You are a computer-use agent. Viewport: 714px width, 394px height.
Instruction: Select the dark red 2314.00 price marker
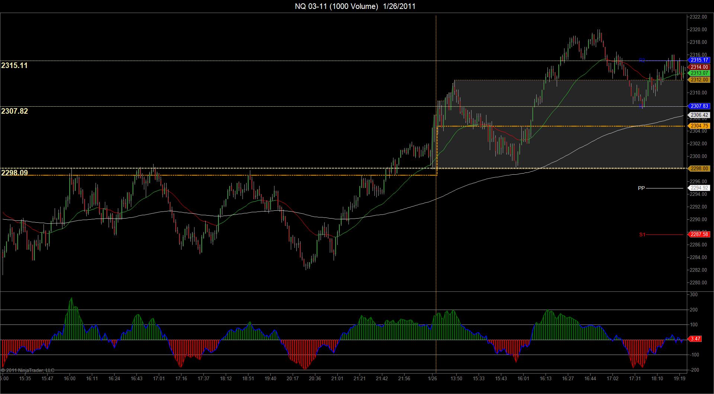coord(699,67)
